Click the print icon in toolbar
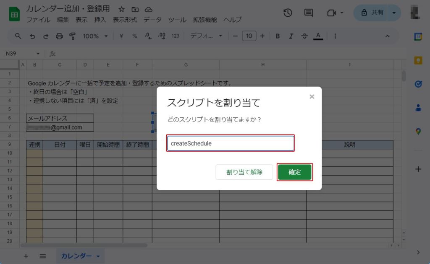The width and height of the screenshot is (430, 264). 59,36
